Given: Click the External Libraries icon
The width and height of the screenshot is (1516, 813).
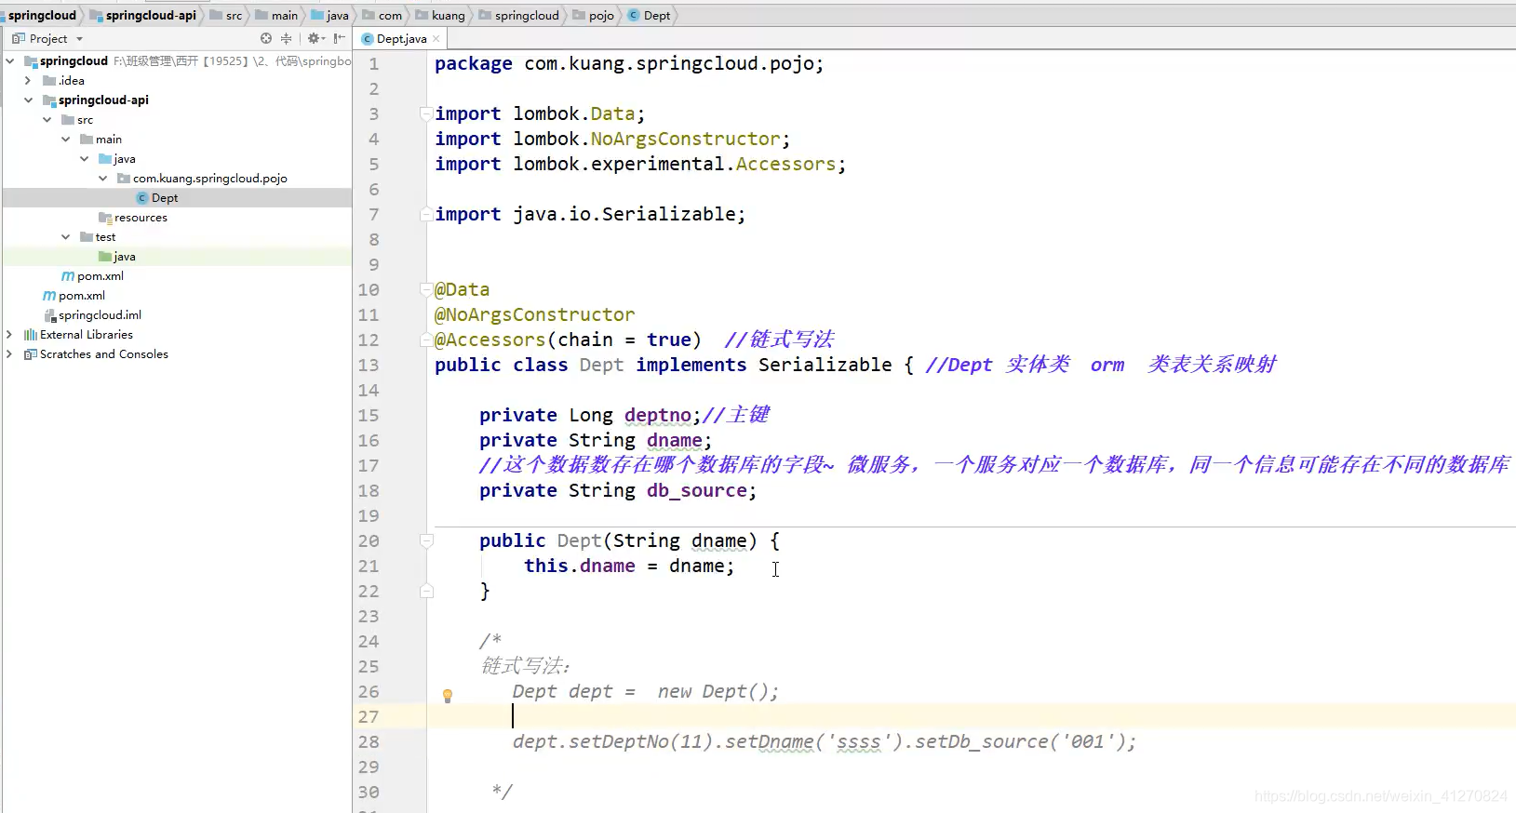Looking at the screenshot, I should (31, 334).
